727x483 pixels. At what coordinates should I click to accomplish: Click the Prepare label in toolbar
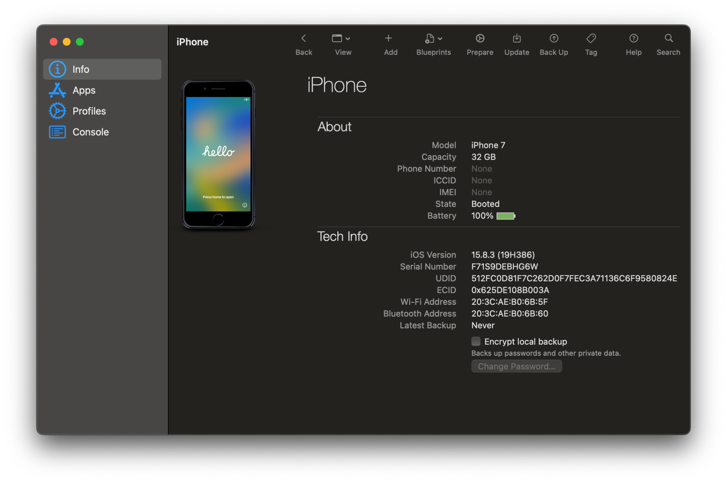click(480, 52)
